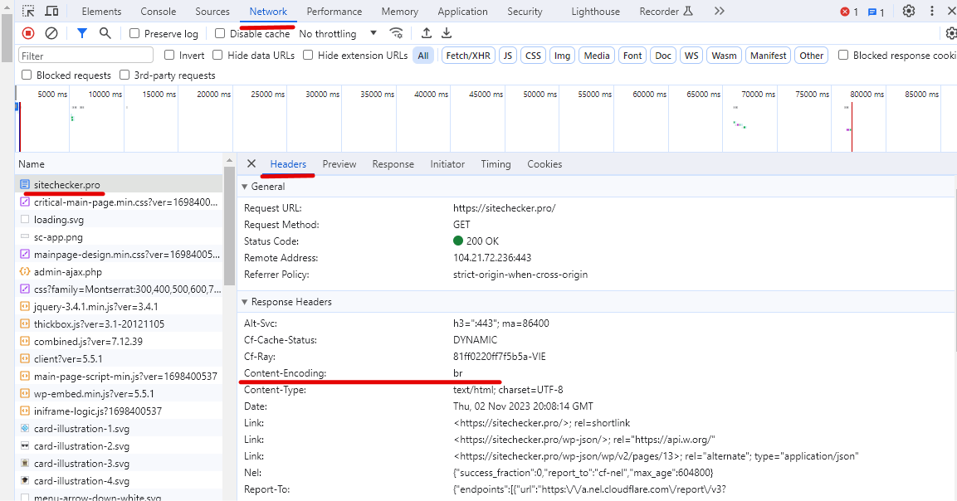The image size is (957, 501).
Task: Switch to the Response tab
Action: point(393,163)
